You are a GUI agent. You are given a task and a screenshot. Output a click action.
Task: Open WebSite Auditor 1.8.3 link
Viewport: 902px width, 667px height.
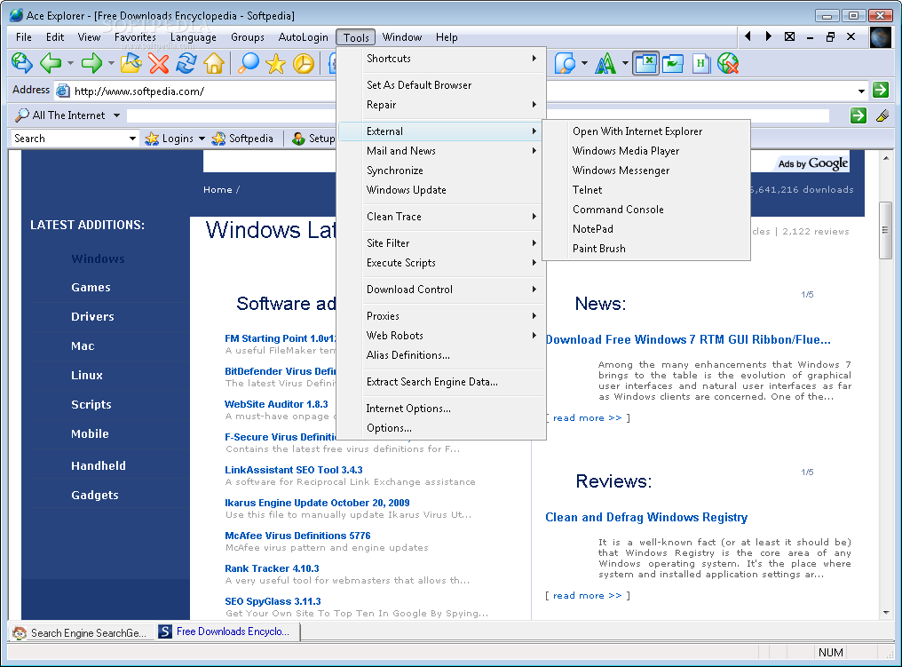coord(276,404)
